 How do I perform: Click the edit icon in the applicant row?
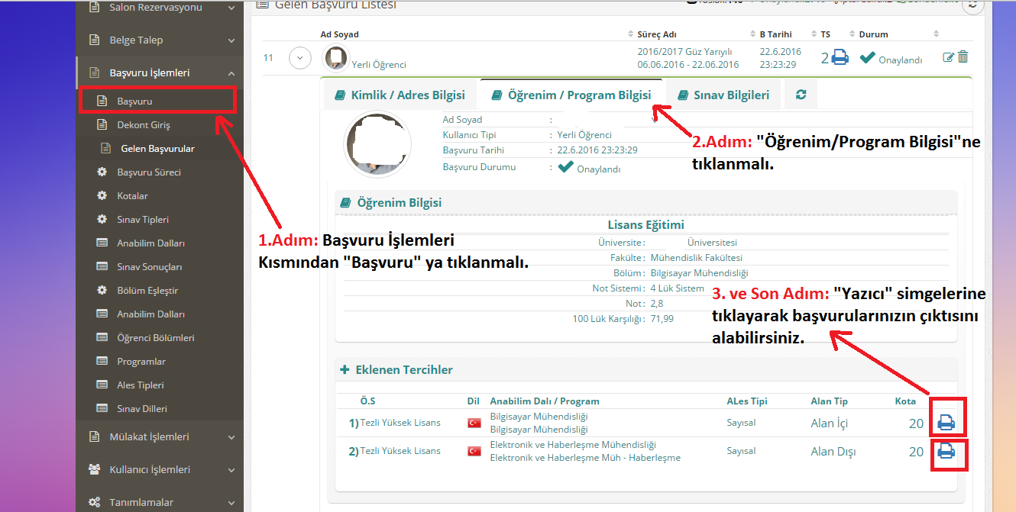pos(949,57)
